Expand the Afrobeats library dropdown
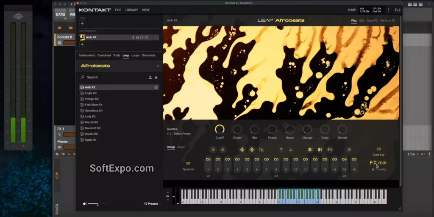Image resolution: width=434 pixels, height=217 pixels. tap(158, 66)
